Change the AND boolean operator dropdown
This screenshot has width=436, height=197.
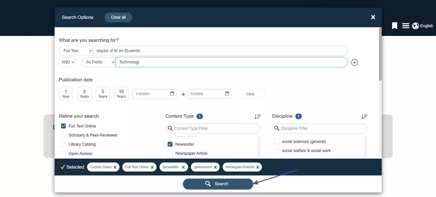point(67,62)
